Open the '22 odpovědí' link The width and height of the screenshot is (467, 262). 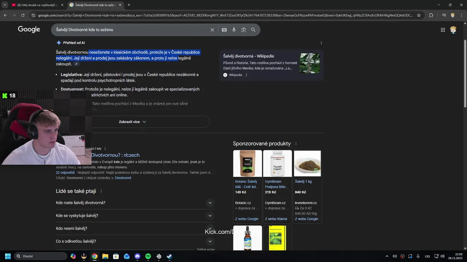65,172
